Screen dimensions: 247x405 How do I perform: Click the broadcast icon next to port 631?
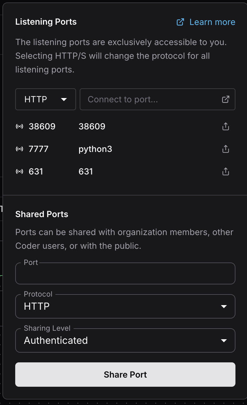[x=19, y=171]
